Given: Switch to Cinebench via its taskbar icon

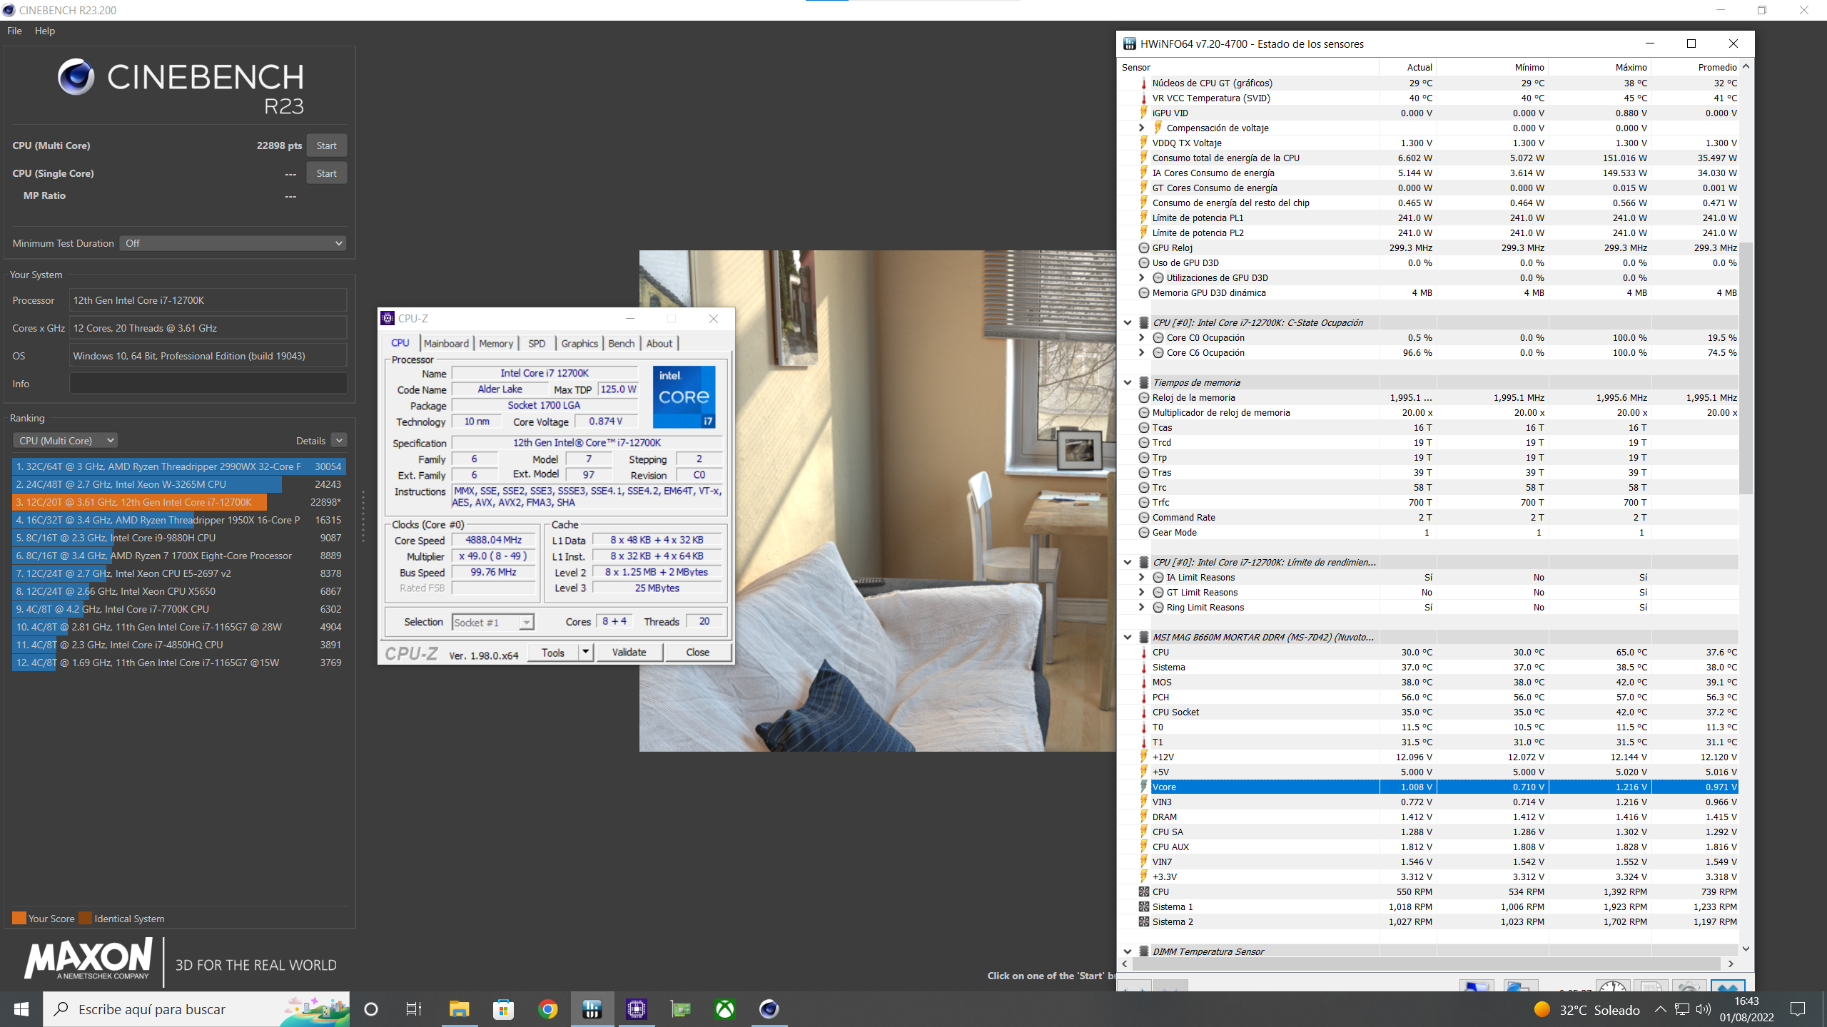Looking at the screenshot, I should pos(769,1009).
